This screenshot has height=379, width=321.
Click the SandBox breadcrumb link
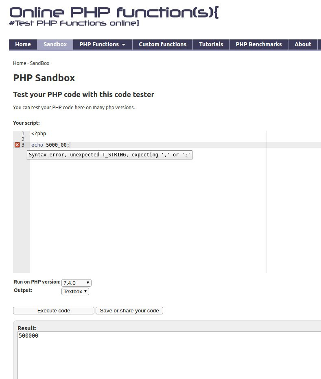pyautogui.click(x=40, y=63)
